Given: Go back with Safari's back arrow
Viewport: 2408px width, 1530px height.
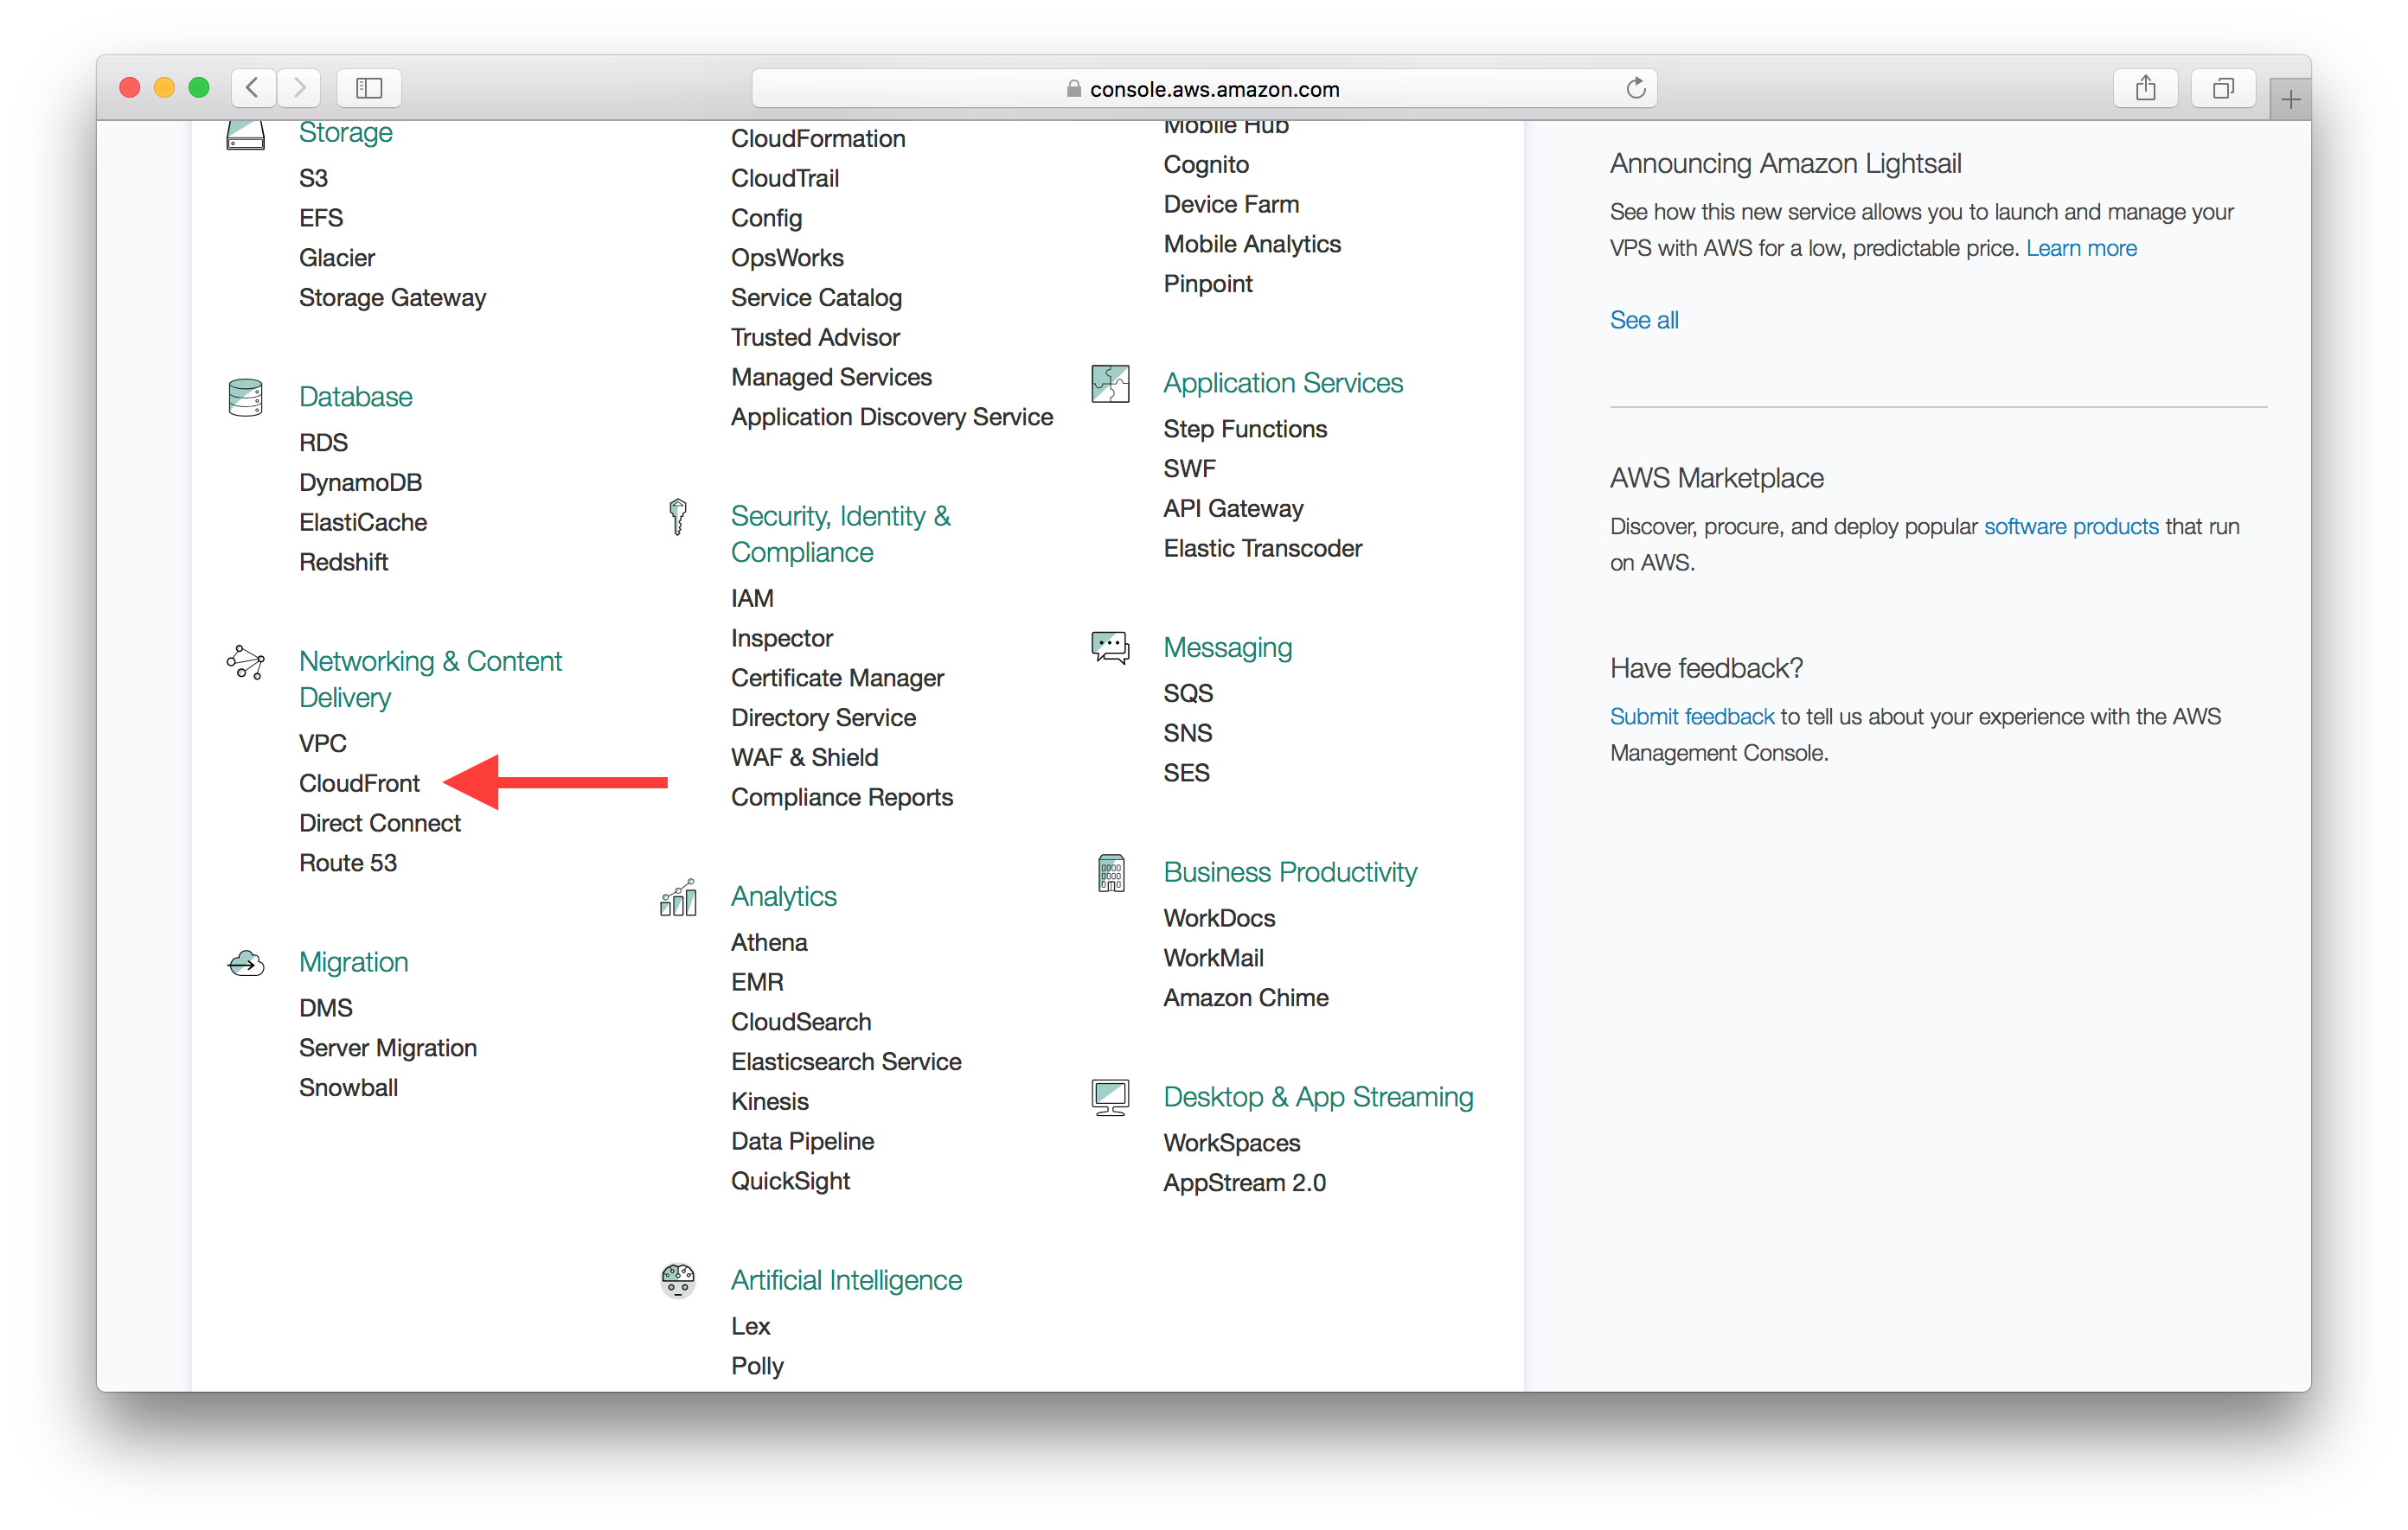Looking at the screenshot, I should [x=253, y=88].
